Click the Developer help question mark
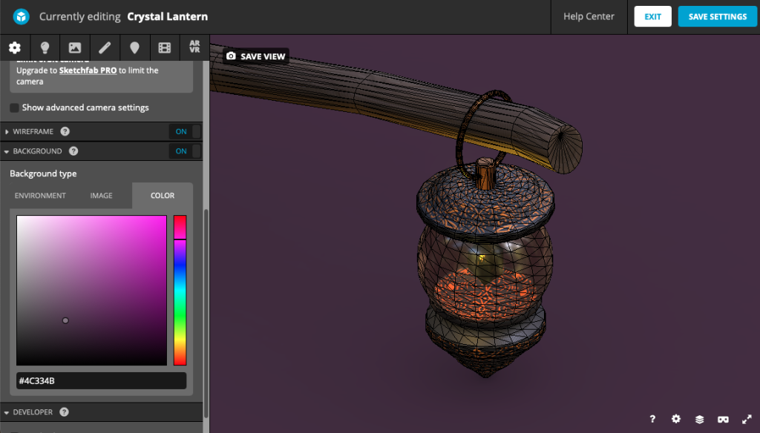The width and height of the screenshot is (760, 433). point(64,411)
